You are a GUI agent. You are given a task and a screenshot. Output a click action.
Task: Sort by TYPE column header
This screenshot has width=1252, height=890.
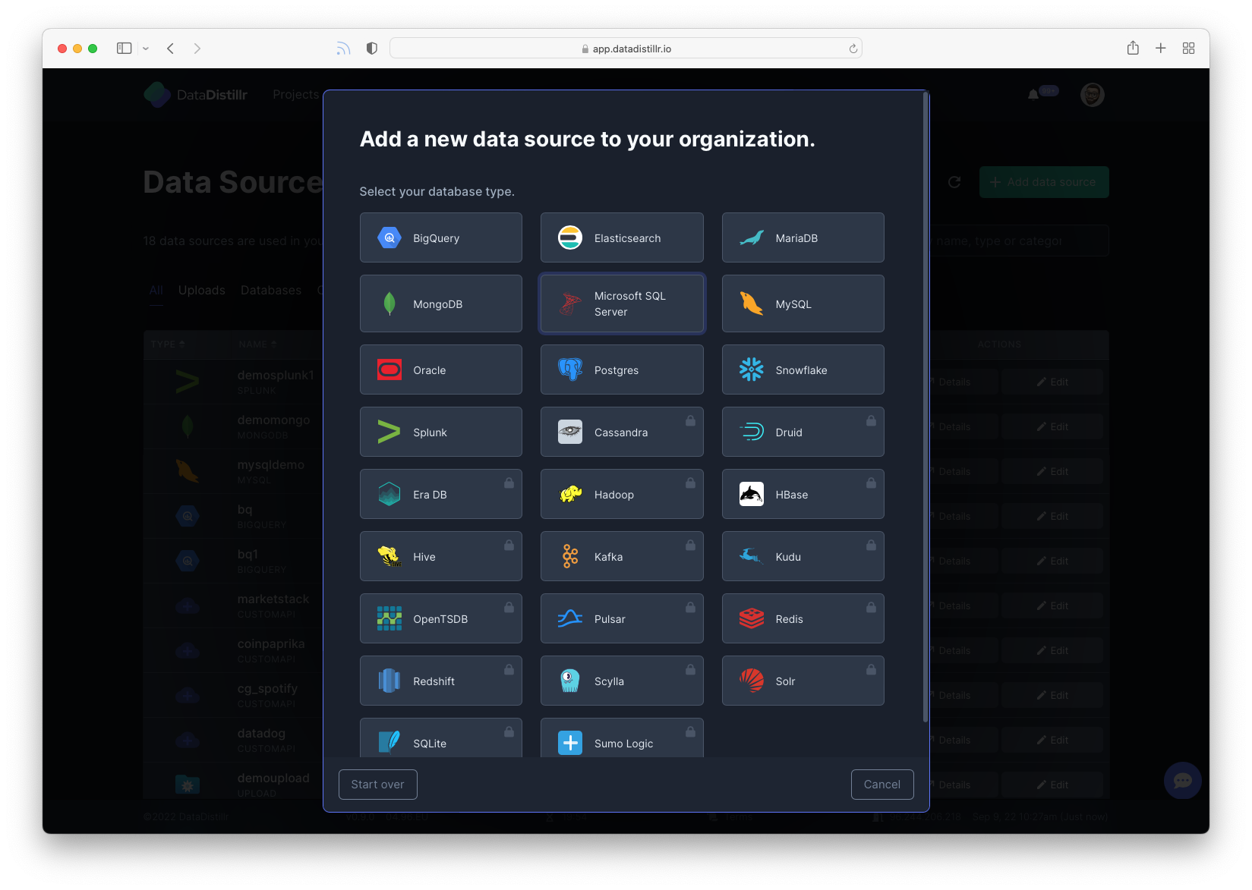coord(168,344)
